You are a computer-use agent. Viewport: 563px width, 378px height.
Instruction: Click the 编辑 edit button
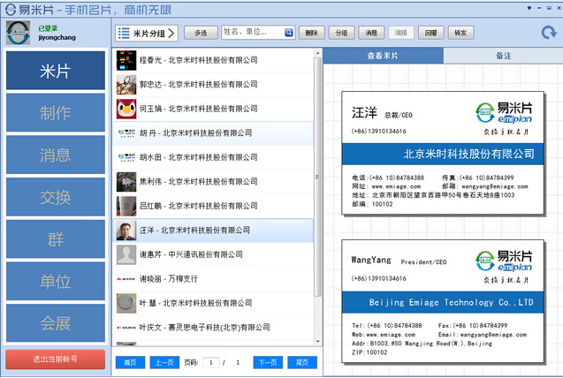tap(401, 33)
